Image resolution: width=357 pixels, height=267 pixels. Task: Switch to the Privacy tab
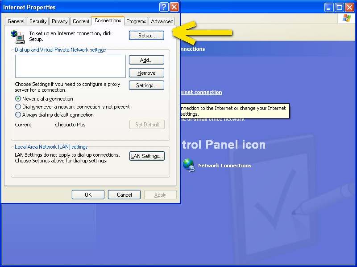(x=59, y=21)
